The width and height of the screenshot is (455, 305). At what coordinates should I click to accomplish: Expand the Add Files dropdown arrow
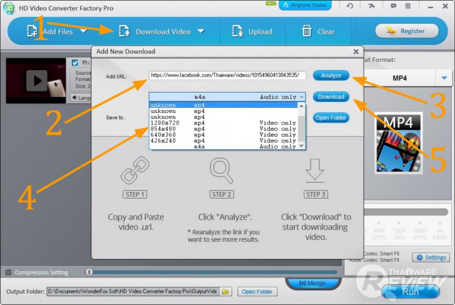[x=84, y=31]
